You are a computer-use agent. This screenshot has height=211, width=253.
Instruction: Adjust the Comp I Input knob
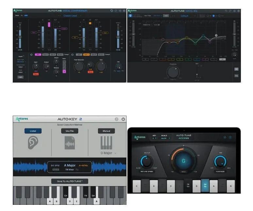pos(36,67)
